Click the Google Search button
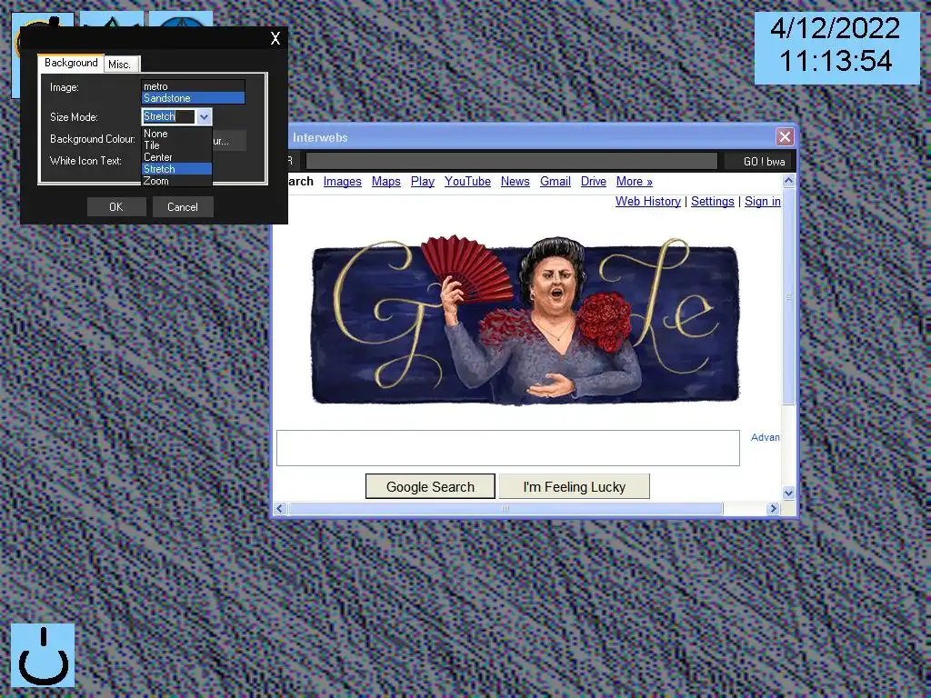The width and height of the screenshot is (931, 698). tap(430, 487)
